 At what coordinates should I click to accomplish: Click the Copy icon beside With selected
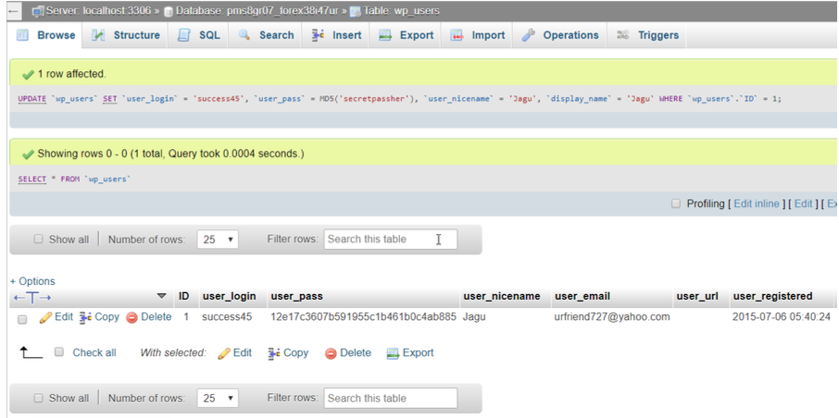(x=273, y=353)
